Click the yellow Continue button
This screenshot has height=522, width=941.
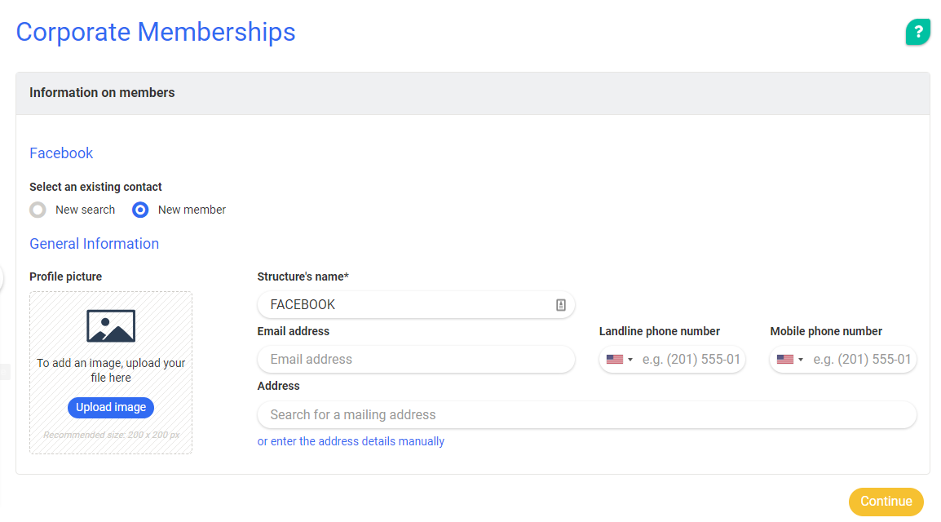(x=886, y=502)
